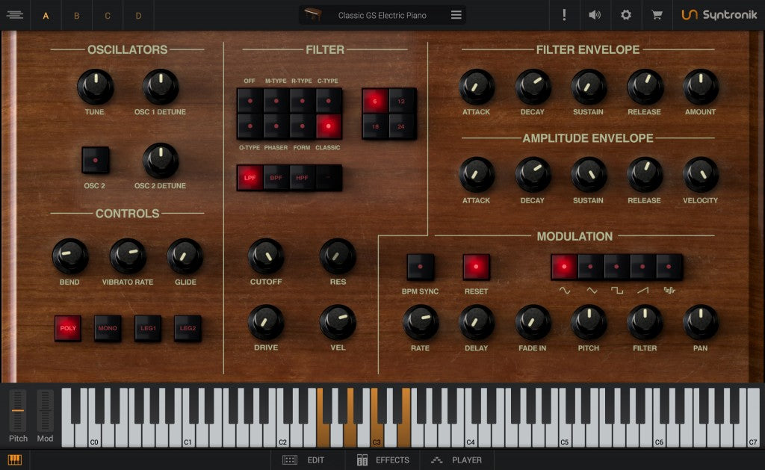Open the hamburger menu top-left
The height and width of the screenshot is (470, 765).
(x=15, y=14)
